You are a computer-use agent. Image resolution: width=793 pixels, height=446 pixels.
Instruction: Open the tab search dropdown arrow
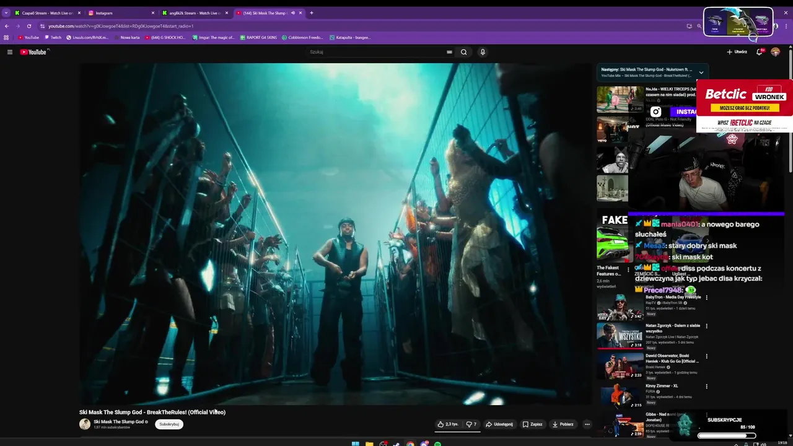[6, 13]
